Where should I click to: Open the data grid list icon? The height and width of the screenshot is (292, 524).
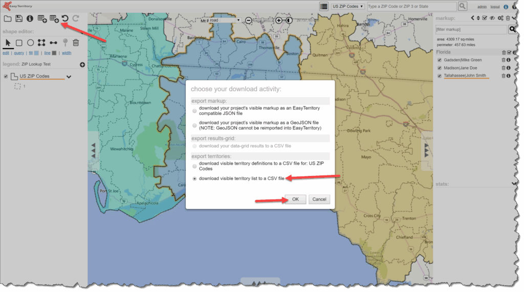[x=323, y=6]
